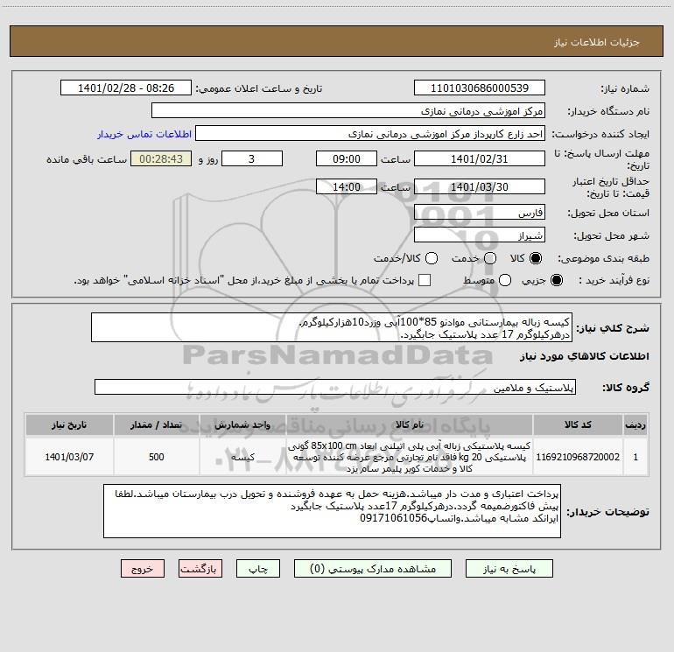Click the 'بازگشت' back button
This screenshot has height=652, width=674.
(x=200, y=569)
